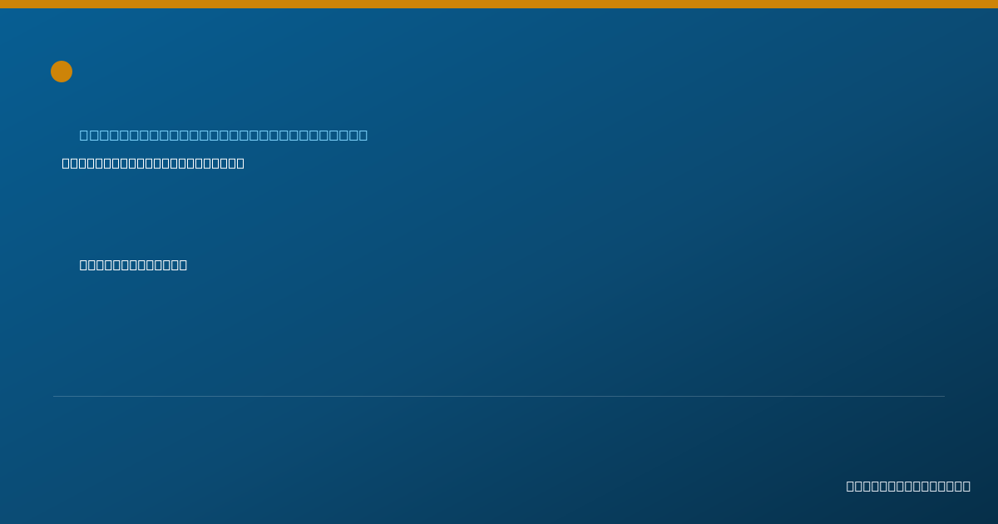The image size is (998, 524).
Task: Click first character of footer text
Action: [x=851, y=486]
